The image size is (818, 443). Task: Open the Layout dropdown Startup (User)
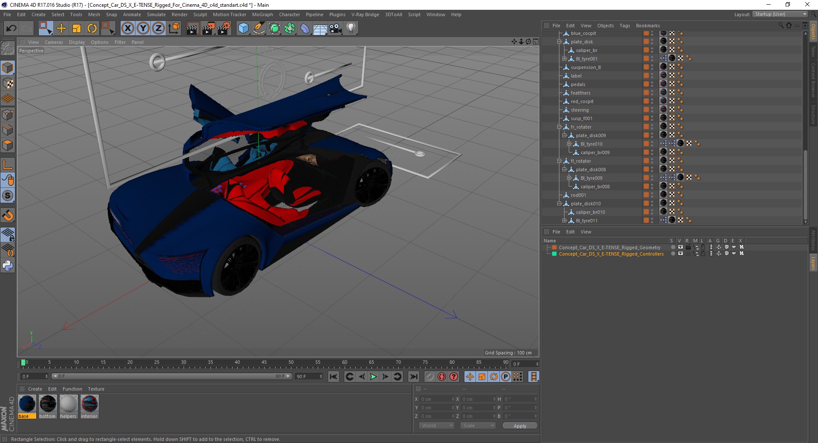pos(780,14)
